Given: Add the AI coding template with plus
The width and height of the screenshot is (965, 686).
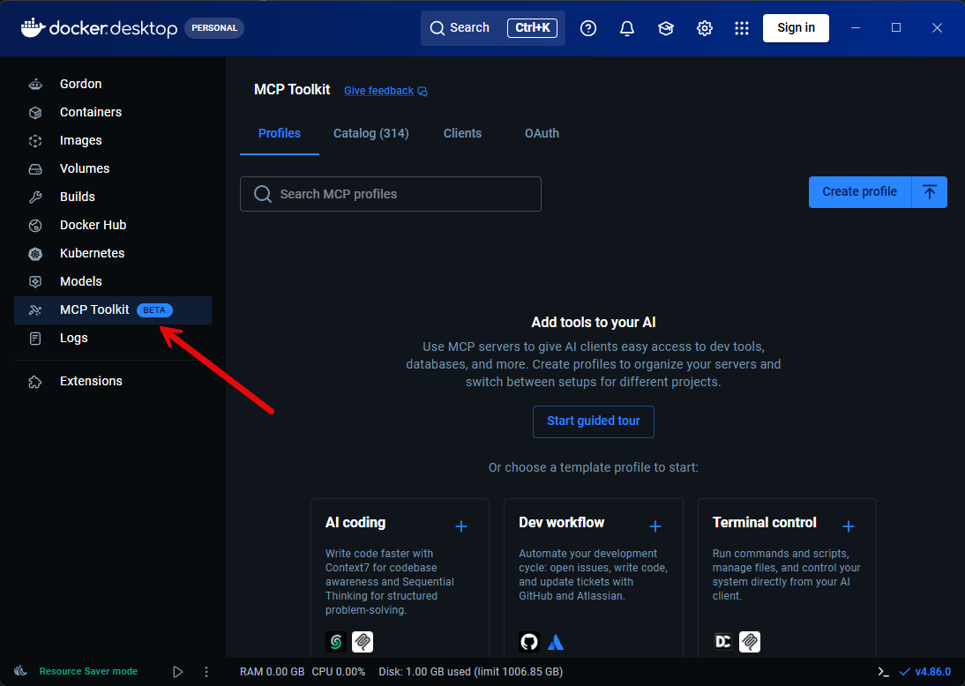Looking at the screenshot, I should click(461, 526).
